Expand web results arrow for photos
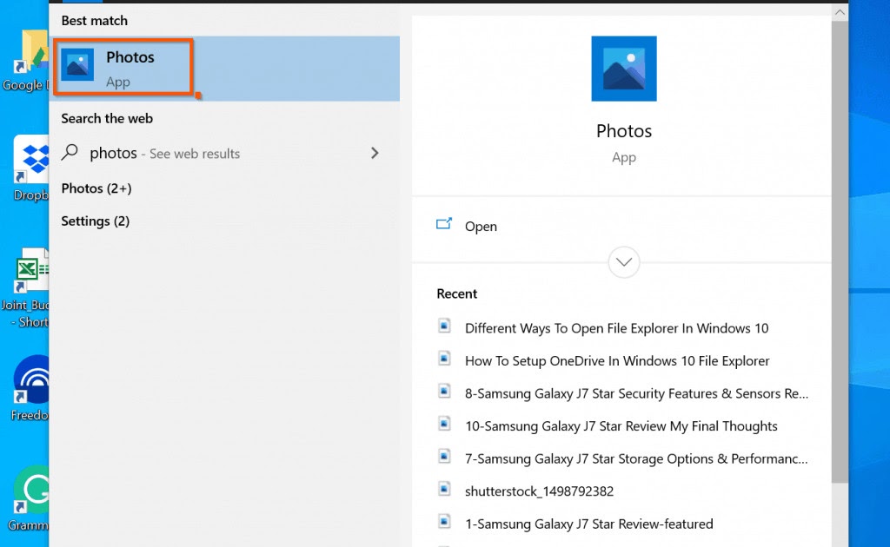 [x=375, y=153]
